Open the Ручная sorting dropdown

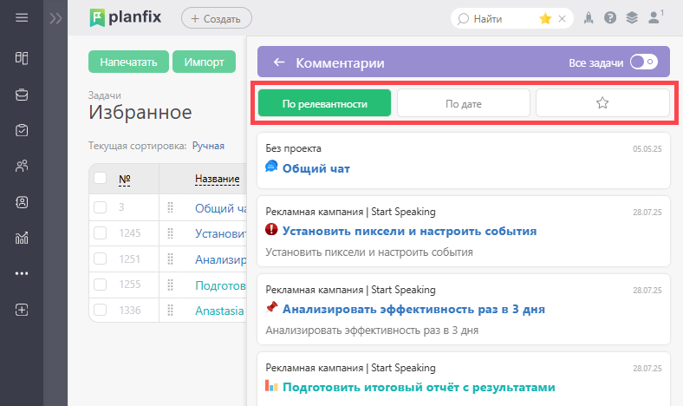pos(208,146)
